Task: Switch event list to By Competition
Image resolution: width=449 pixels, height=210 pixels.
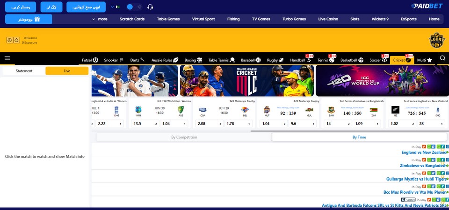Action: (x=184, y=137)
